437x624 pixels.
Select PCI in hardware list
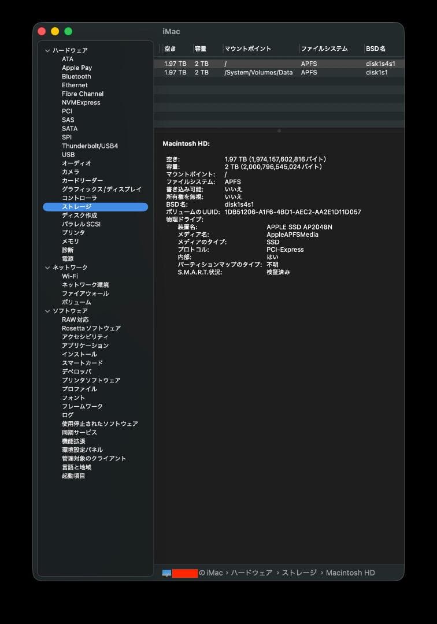coord(67,111)
